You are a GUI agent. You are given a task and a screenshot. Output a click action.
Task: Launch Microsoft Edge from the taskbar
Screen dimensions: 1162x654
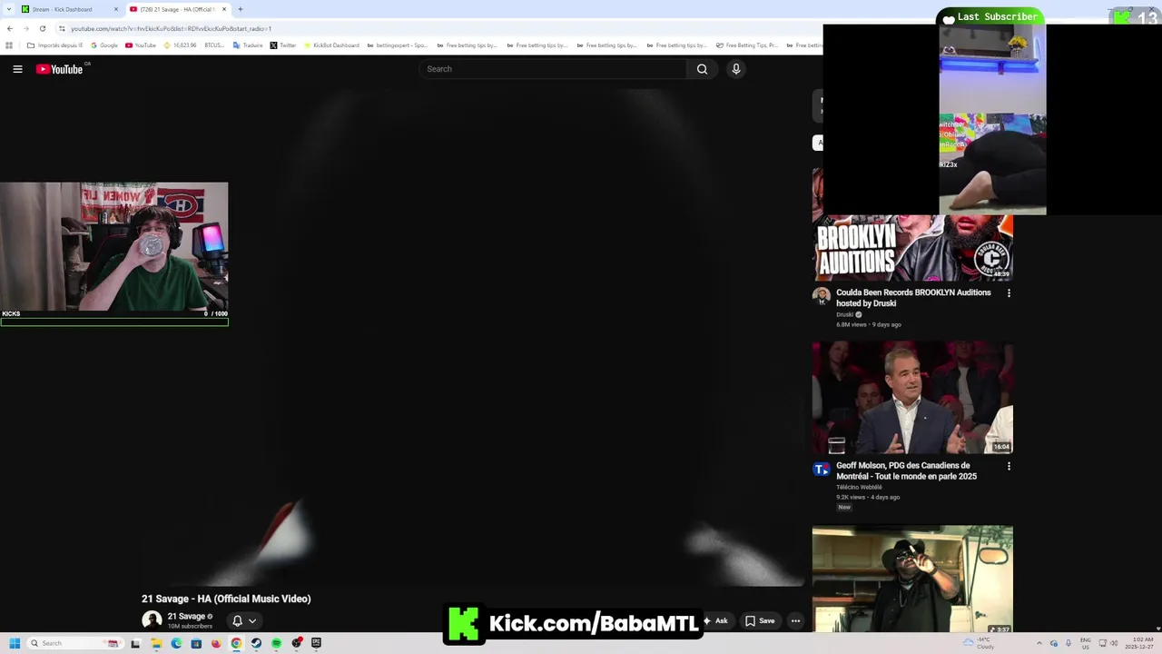point(176,643)
